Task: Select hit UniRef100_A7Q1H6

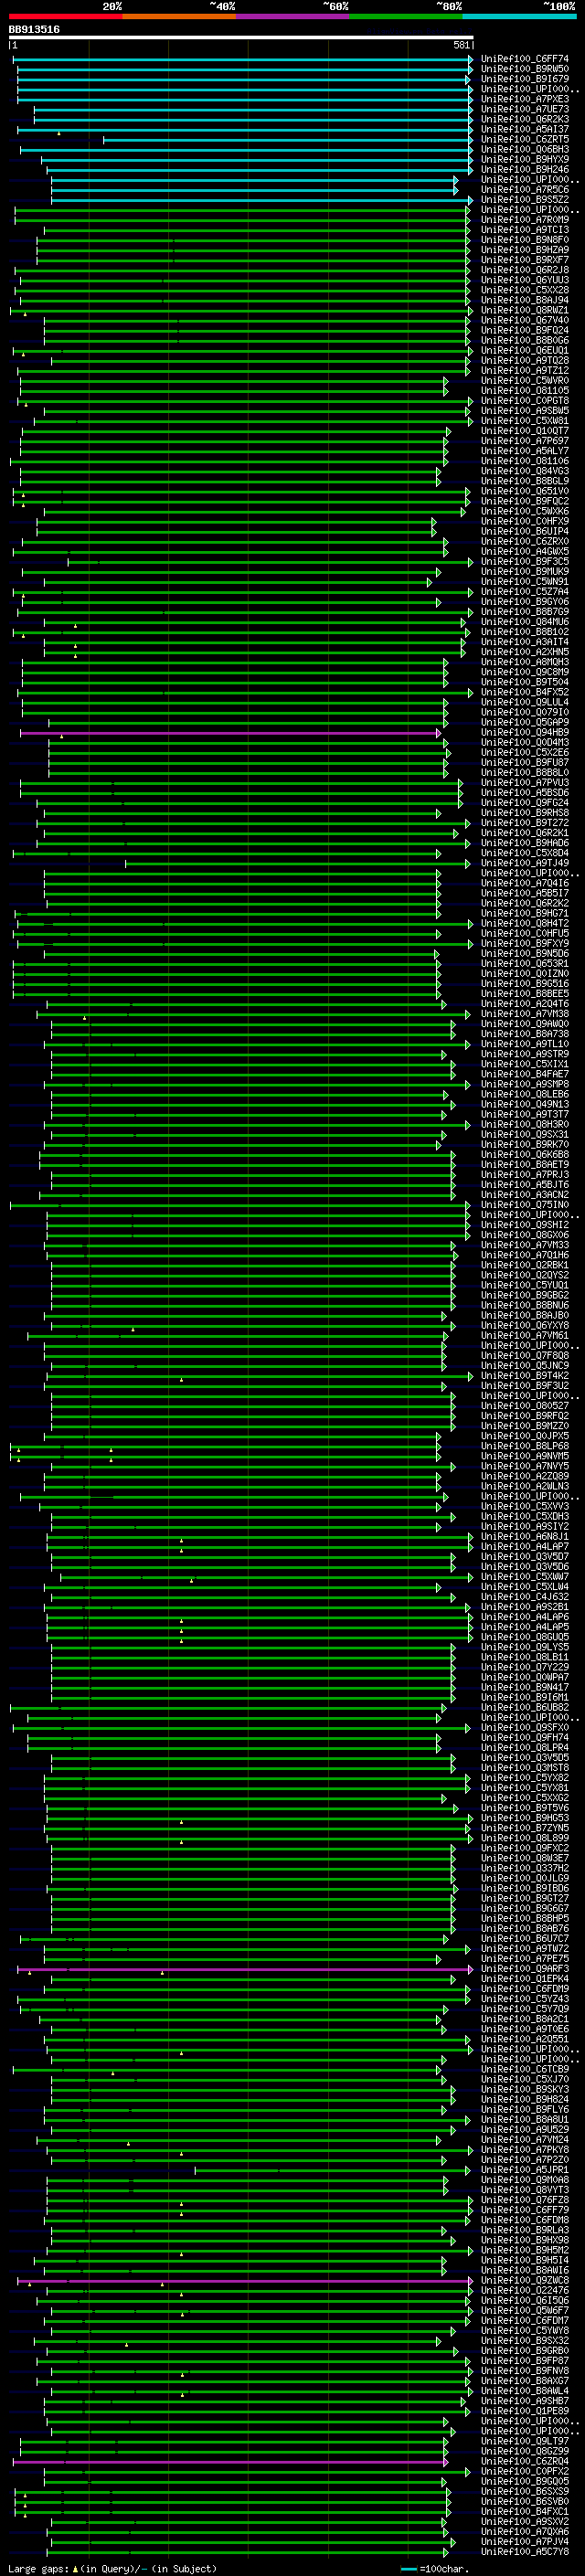Action: (x=525, y=1256)
